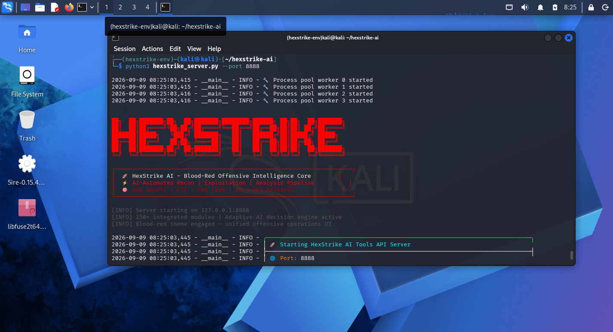The image size is (613, 332).
Task: Select the Trash desktop icon
Action: (x=27, y=126)
